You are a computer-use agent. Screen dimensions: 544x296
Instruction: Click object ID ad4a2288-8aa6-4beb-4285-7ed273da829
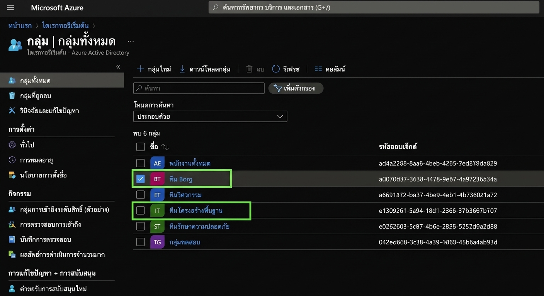point(438,163)
